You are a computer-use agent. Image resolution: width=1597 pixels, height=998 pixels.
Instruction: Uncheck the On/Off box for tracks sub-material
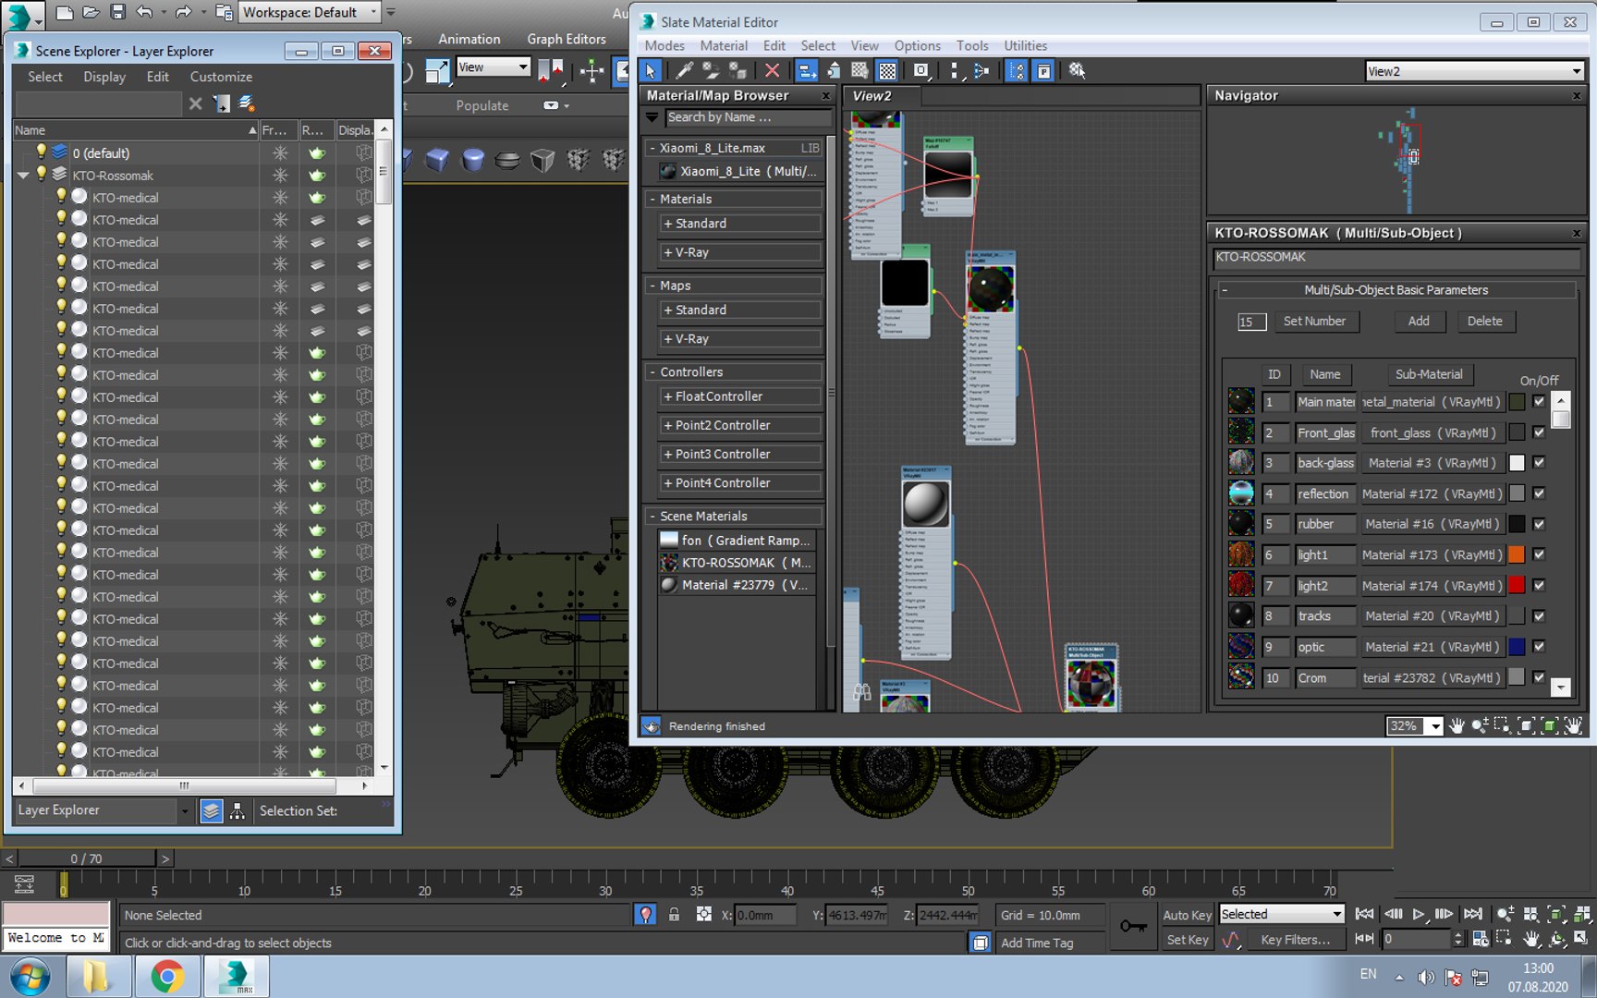1539,616
